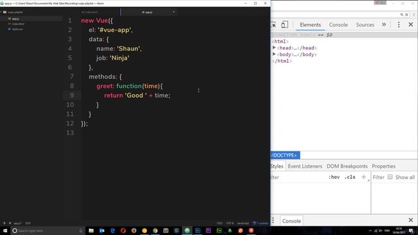418x235 pixels.
Task: Open the Event Listeners sub-tab
Action: pyautogui.click(x=305, y=166)
